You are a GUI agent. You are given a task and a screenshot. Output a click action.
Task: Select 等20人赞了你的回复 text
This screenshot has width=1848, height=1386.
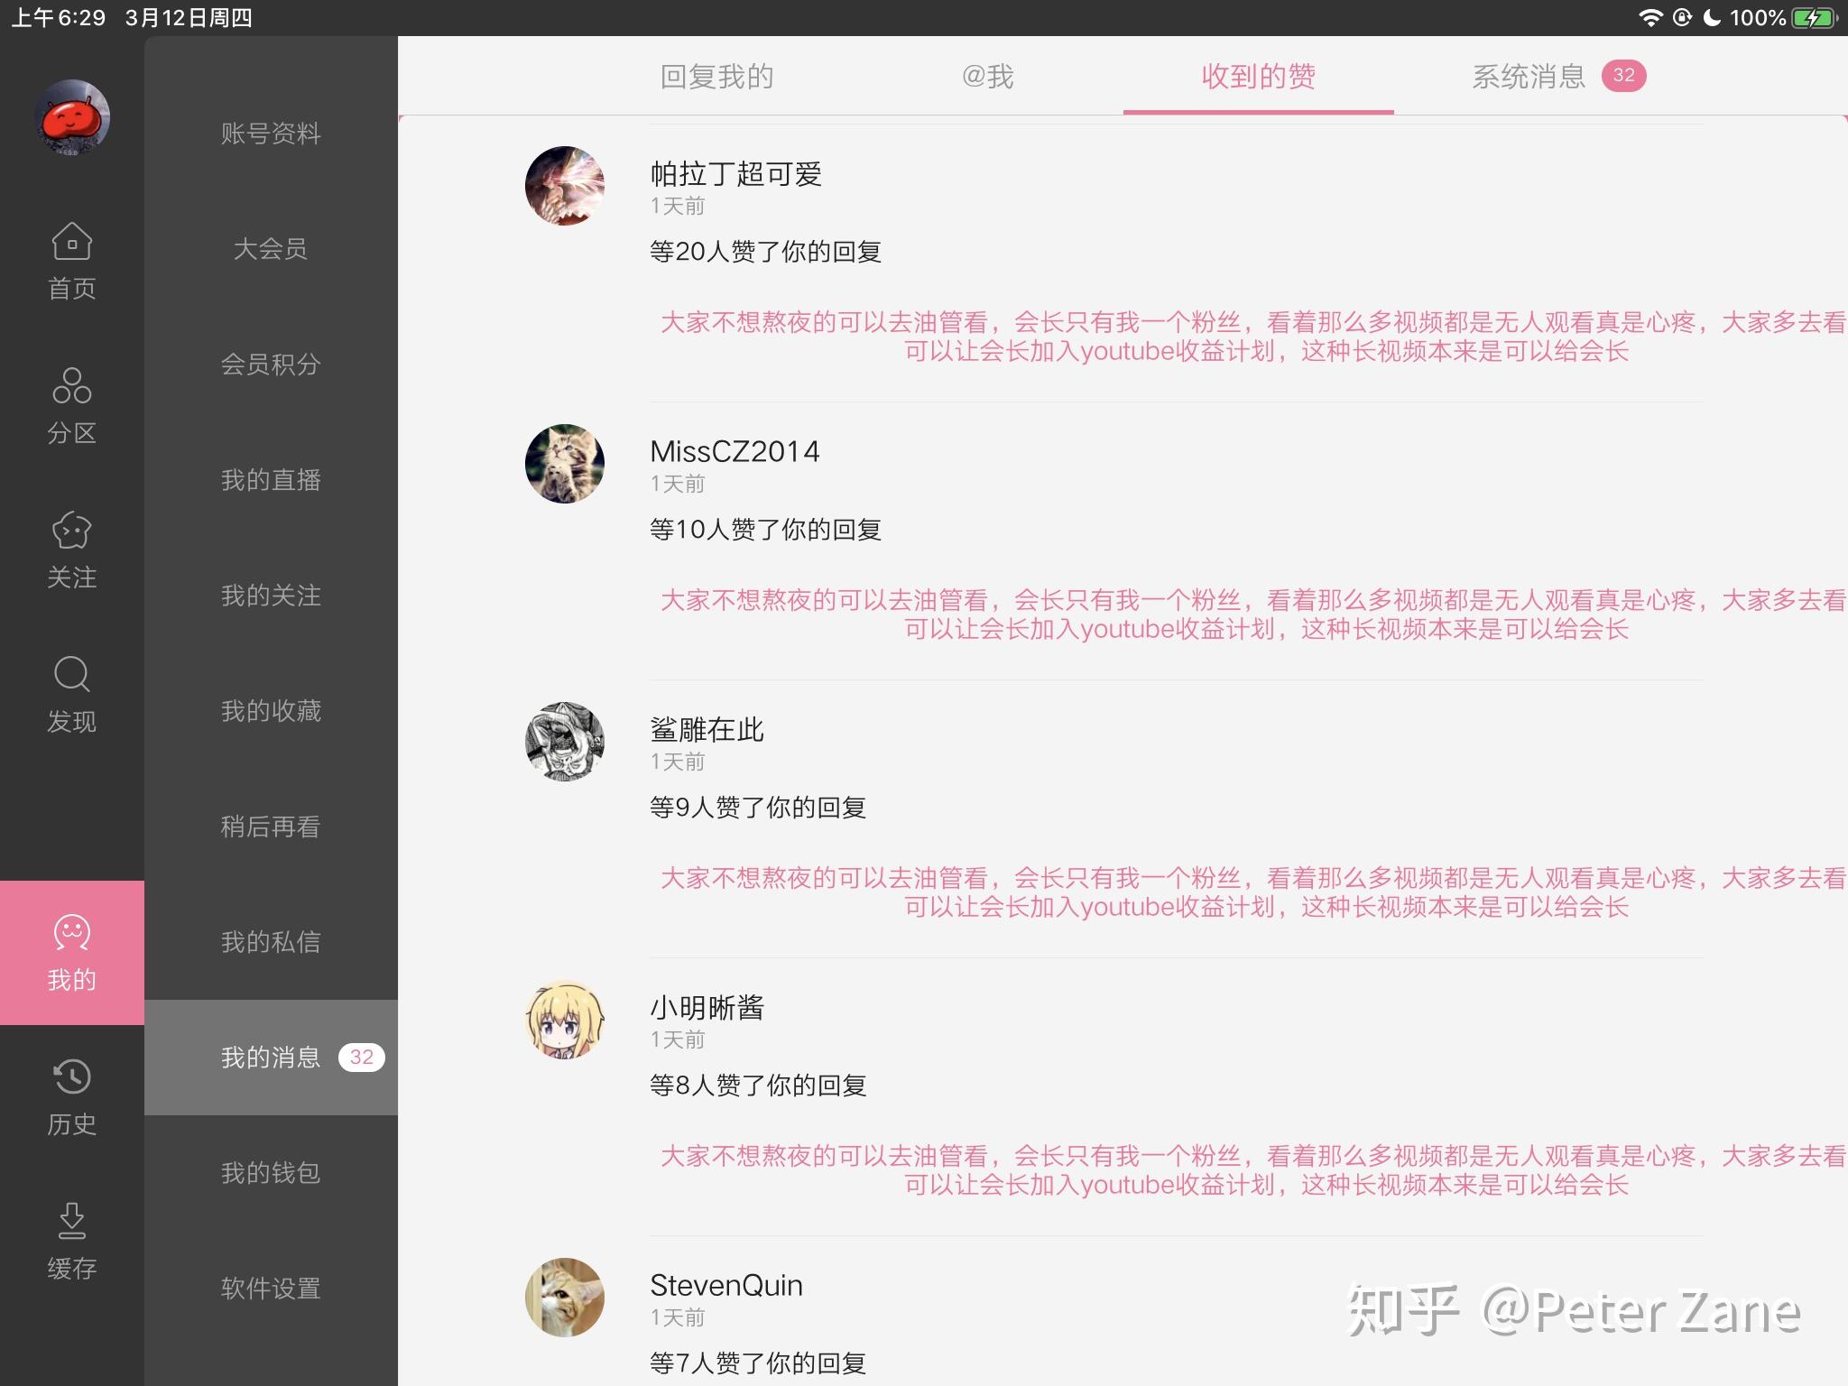(765, 252)
